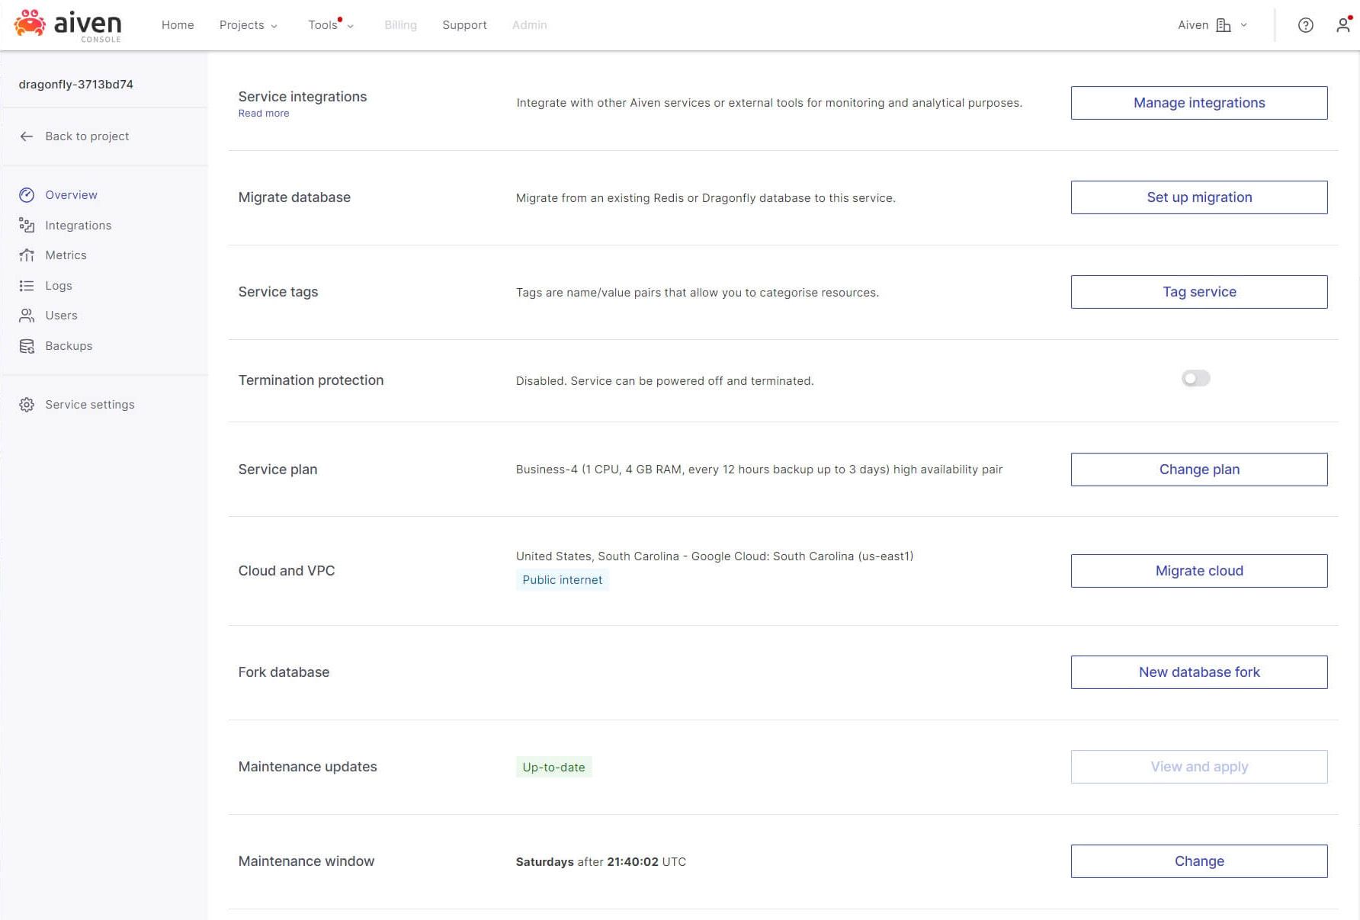Expand the Projects menu dropdown
Viewport: 1360px width, 920px height.
pyautogui.click(x=248, y=25)
